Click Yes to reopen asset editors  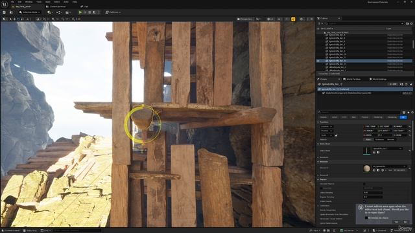[x=396, y=222]
